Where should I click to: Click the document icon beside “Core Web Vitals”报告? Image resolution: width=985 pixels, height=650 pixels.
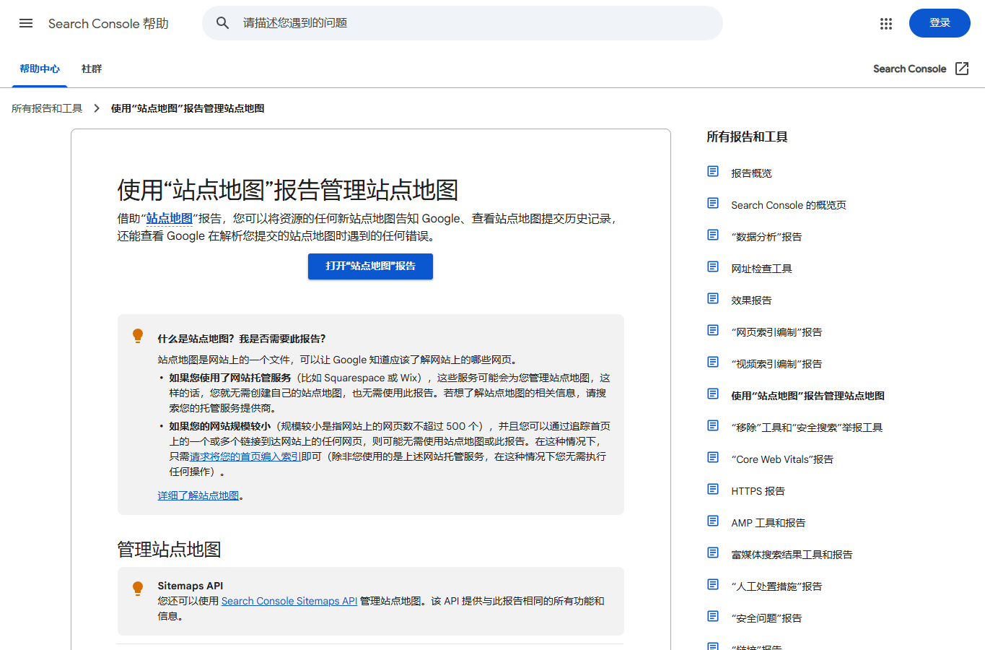pyautogui.click(x=713, y=457)
